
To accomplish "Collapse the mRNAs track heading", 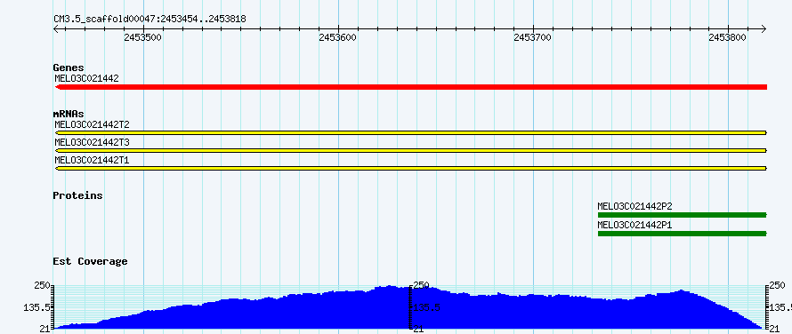I will (x=69, y=114).
